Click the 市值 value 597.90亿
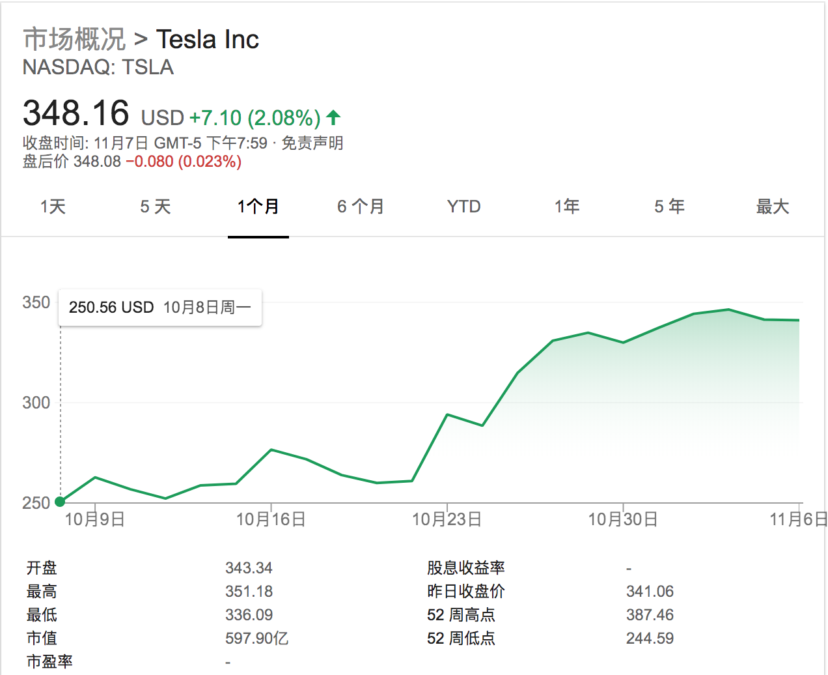The height and width of the screenshot is (675, 828). [x=256, y=639]
